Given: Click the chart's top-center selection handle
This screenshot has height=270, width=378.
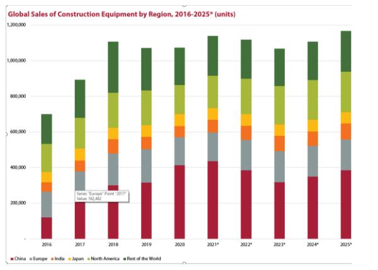Looking at the screenshot, I should pos(185,5).
